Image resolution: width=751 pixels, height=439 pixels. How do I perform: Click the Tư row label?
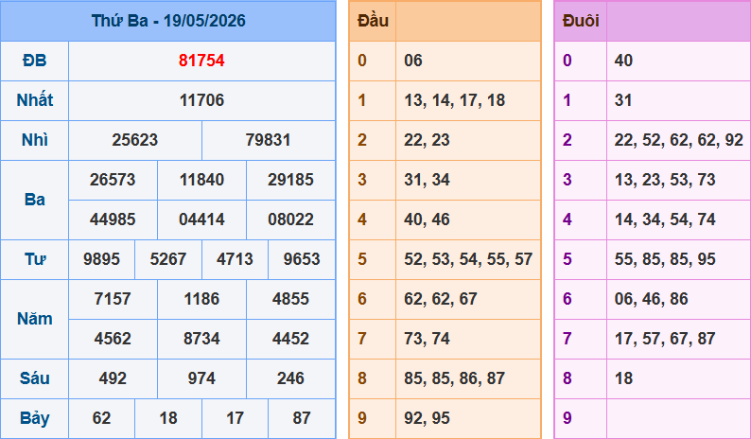[34, 259]
